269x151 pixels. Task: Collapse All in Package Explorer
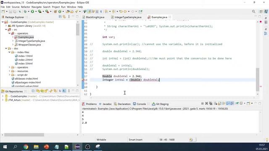click(x=60, y=17)
